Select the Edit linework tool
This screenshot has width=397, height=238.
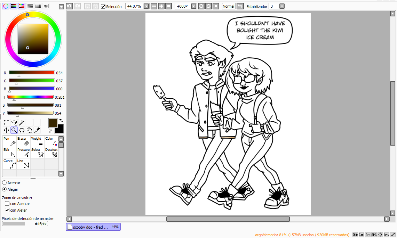[9, 153]
